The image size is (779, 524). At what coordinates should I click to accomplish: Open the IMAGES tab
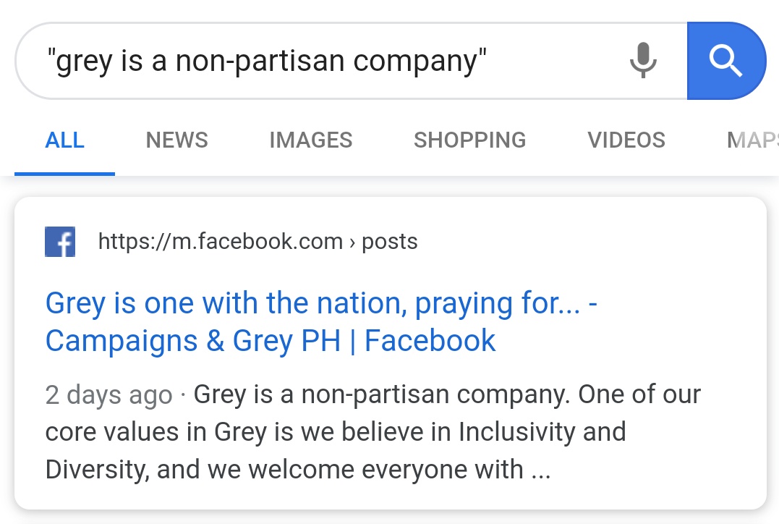pyautogui.click(x=310, y=140)
